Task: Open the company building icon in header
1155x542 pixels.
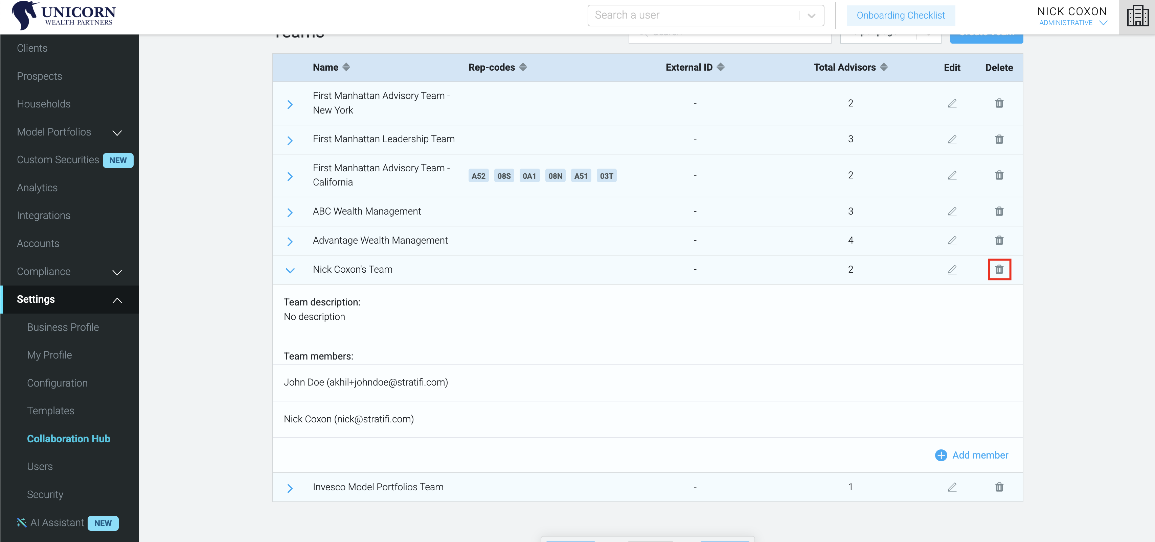Action: pos(1137,16)
